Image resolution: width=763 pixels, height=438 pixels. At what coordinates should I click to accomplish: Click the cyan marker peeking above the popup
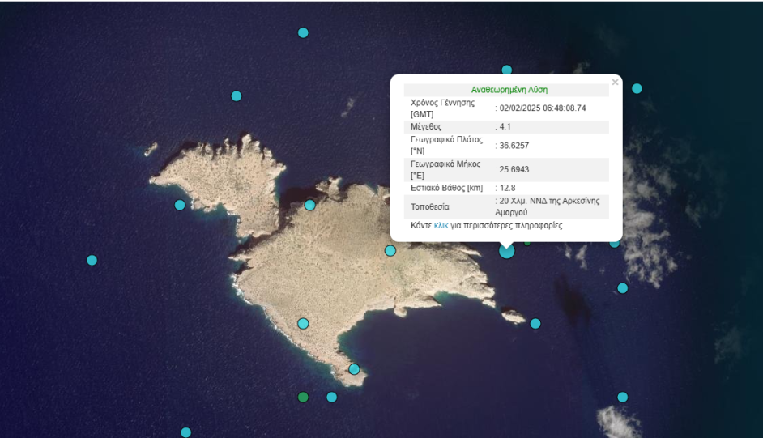click(506, 70)
